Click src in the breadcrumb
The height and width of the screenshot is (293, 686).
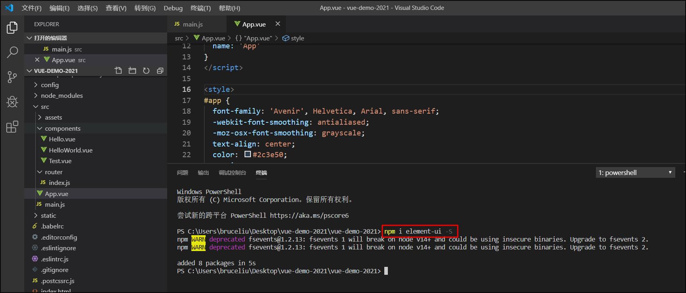[x=179, y=38]
